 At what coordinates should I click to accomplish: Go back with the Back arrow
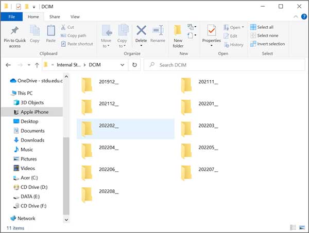8,65
